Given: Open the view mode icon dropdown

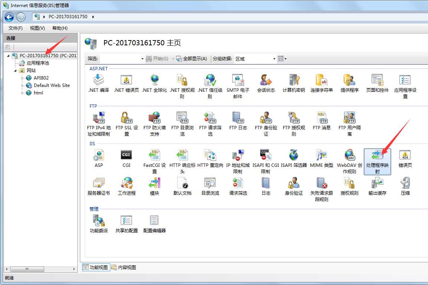Looking at the screenshot, I should (282, 59).
